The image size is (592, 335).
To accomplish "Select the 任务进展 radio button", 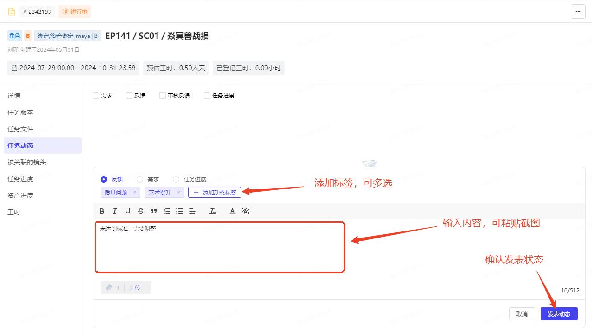I will click(x=176, y=179).
